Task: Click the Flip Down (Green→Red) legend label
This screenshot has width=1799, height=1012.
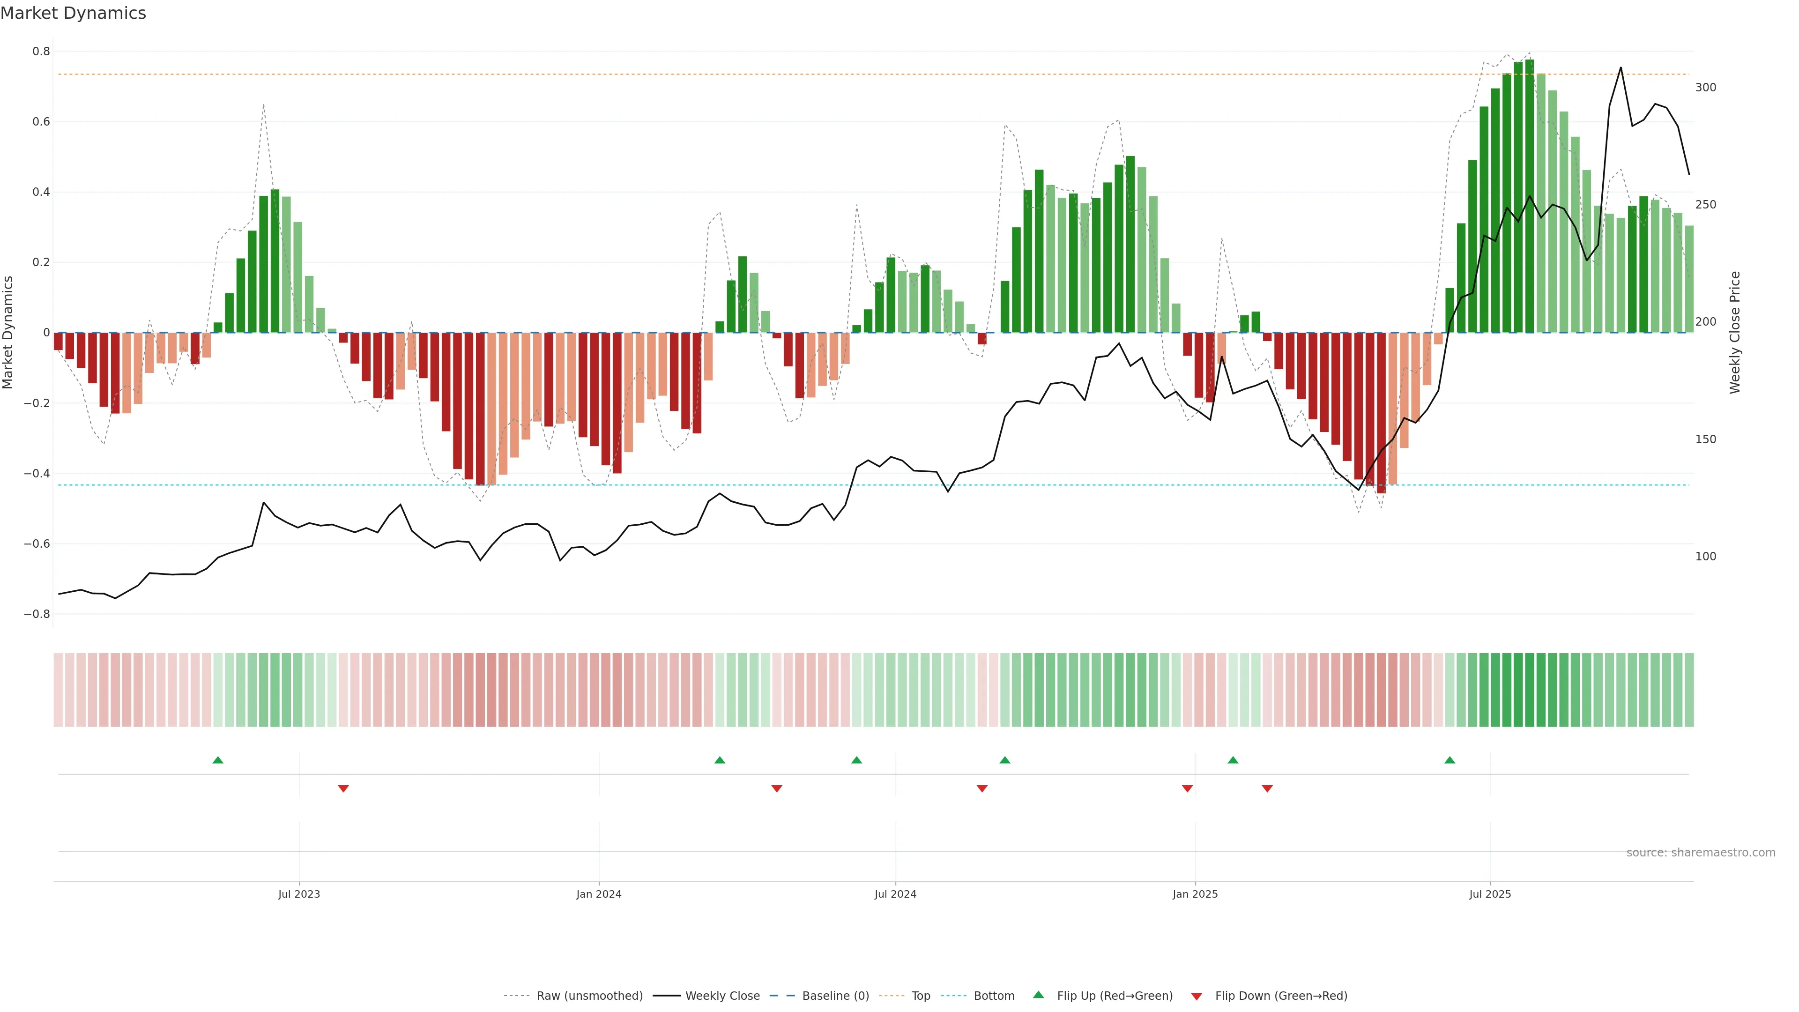Action: [x=1281, y=996]
